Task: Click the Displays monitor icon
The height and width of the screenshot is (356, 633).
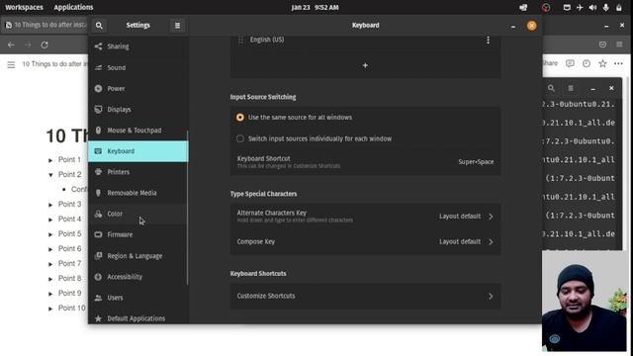Action: pos(98,110)
